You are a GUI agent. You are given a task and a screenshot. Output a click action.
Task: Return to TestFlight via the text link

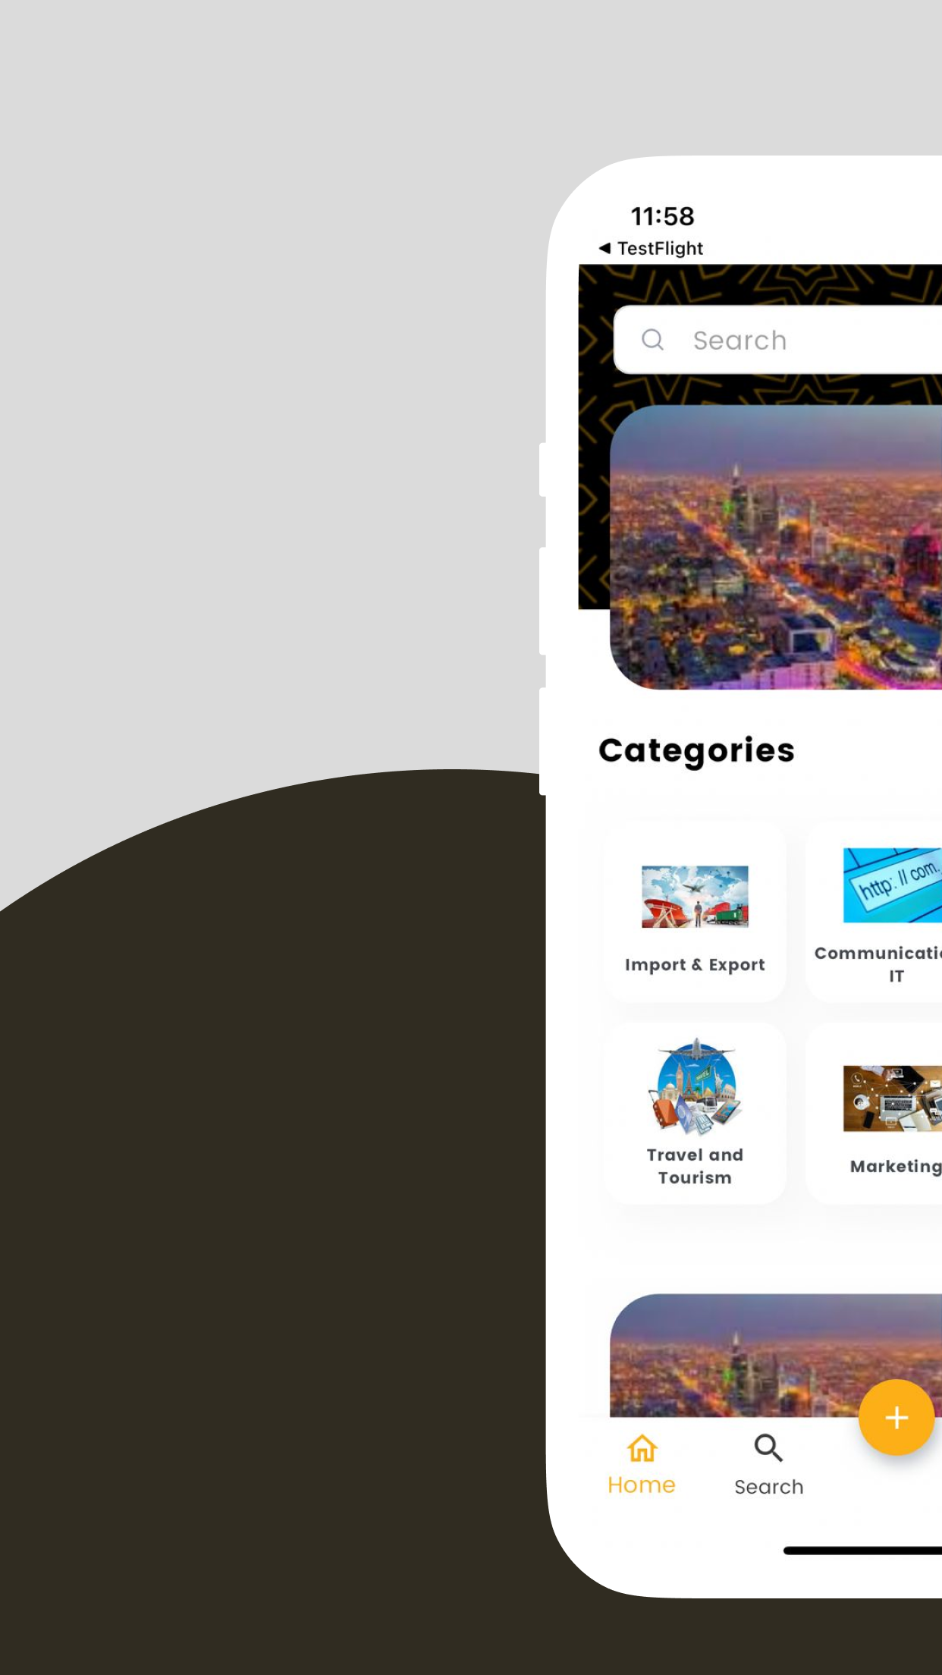click(660, 248)
